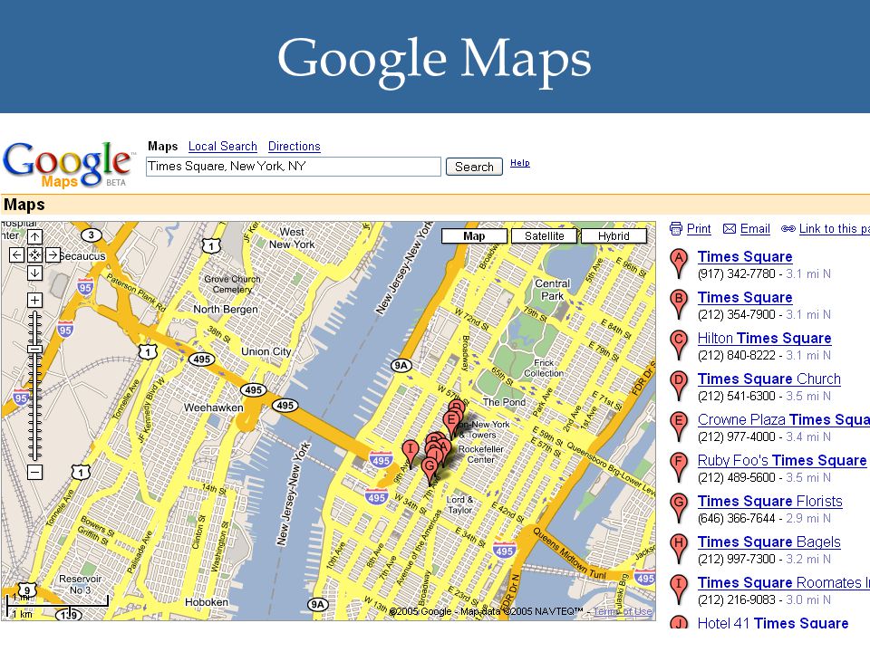Open the Ruby Foo's Times Square result
The height and width of the screenshot is (652, 870).
click(782, 461)
